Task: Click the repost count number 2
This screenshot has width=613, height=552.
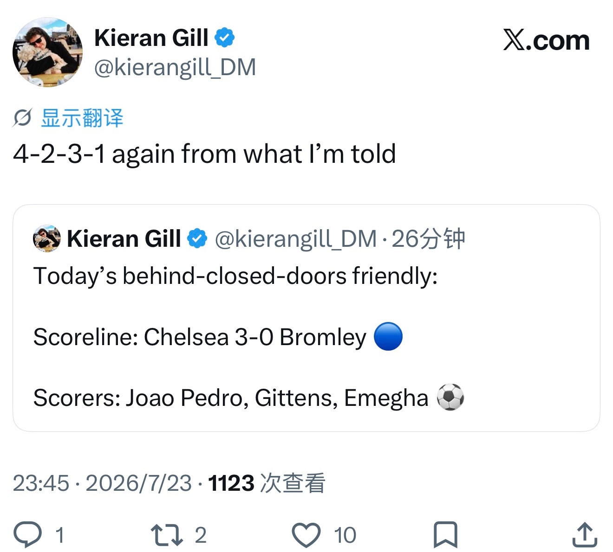Action: (x=200, y=535)
